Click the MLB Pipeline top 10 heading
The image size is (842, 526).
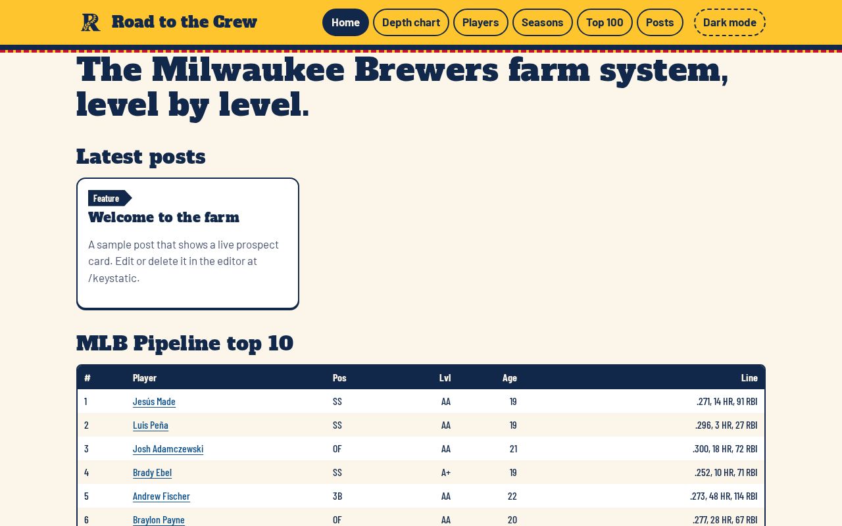click(185, 343)
